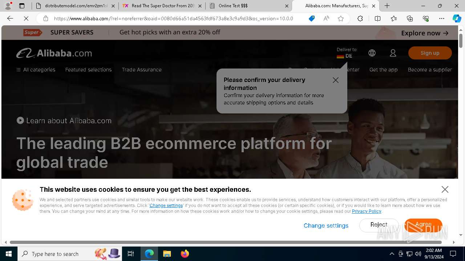Add this page to favorites
Viewport: 465px width, 261px height.
[x=341, y=18]
